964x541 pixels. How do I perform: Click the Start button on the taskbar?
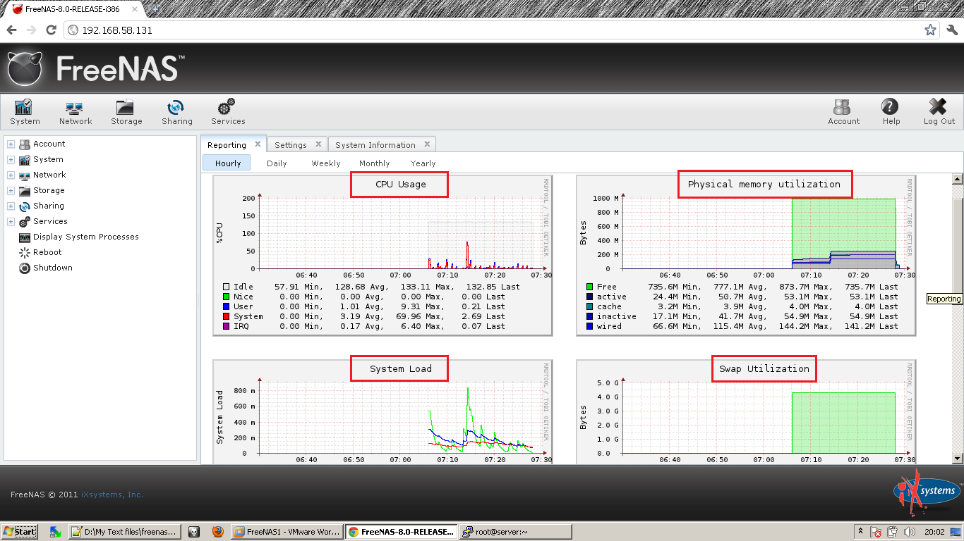[19, 531]
